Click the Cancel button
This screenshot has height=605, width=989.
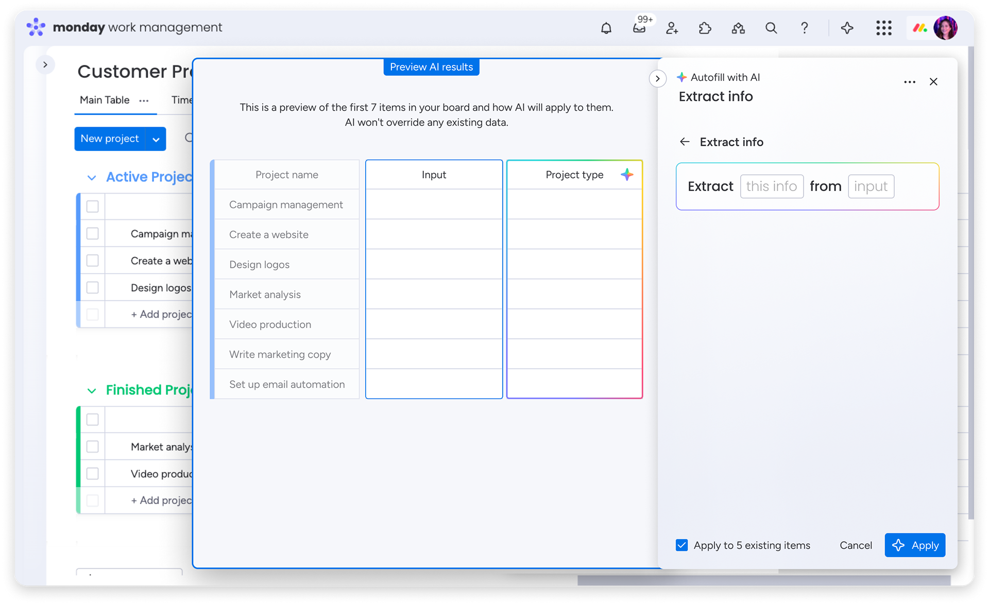[856, 545]
